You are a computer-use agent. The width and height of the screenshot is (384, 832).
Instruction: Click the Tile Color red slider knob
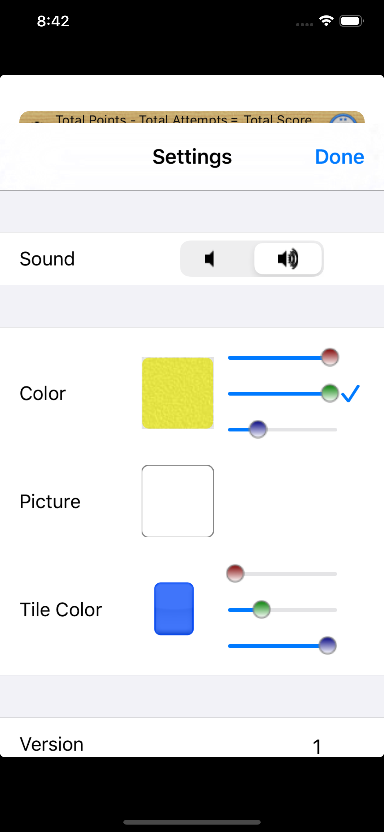pyautogui.click(x=235, y=574)
